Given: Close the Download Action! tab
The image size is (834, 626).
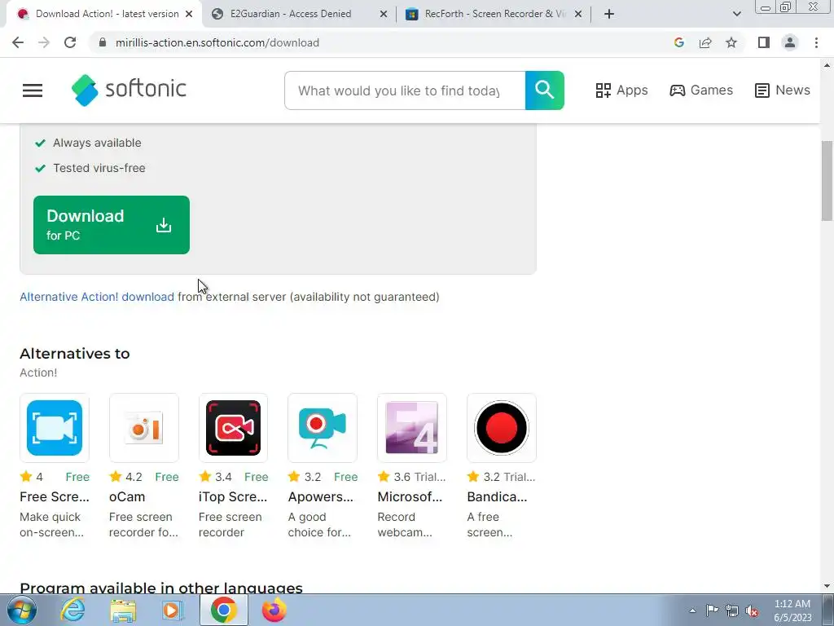Looking at the screenshot, I should pyautogui.click(x=189, y=15).
